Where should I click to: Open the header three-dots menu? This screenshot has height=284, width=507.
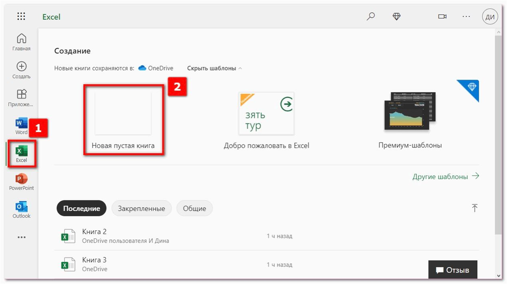466,16
